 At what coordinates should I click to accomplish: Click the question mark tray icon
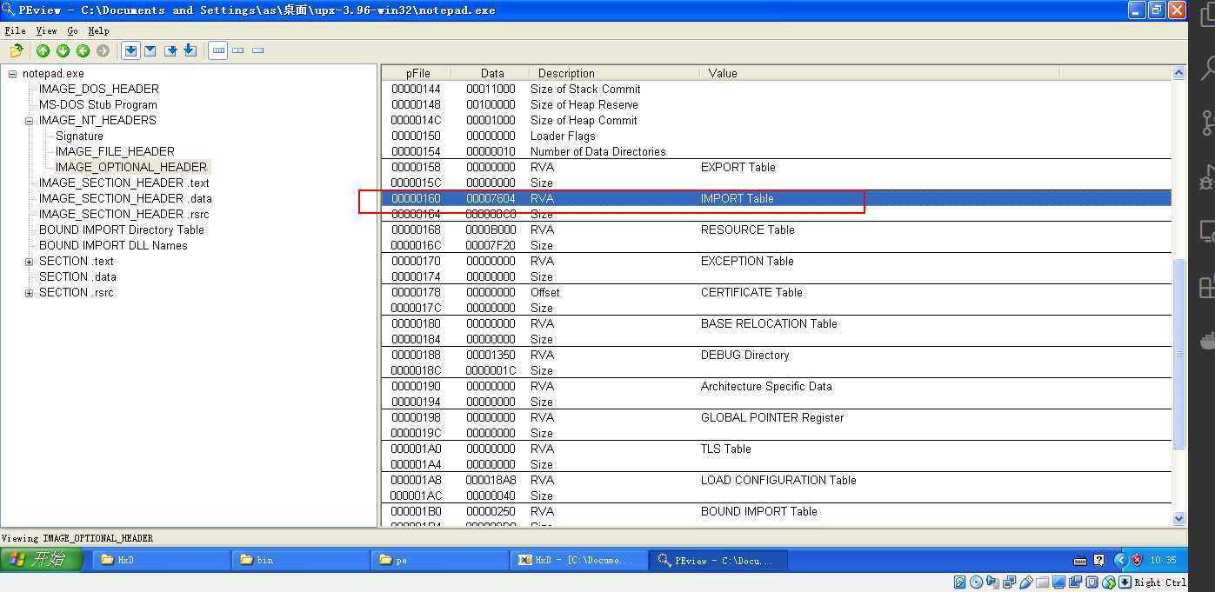[1099, 561]
